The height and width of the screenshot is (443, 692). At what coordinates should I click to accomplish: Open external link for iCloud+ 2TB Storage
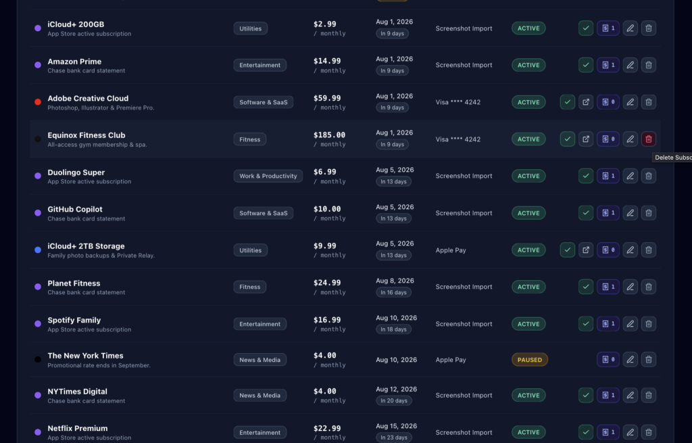pos(586,250)
